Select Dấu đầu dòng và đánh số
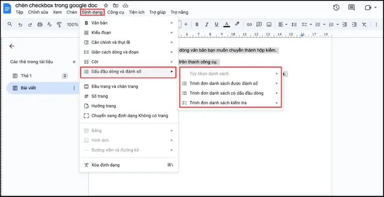The height and width of the screenshot is (197, 384). [x=129, y=72]
